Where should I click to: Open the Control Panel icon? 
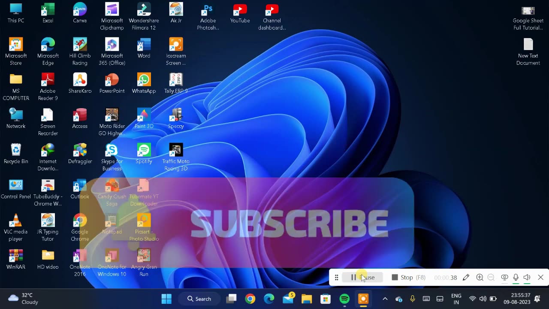click(16, 189)
